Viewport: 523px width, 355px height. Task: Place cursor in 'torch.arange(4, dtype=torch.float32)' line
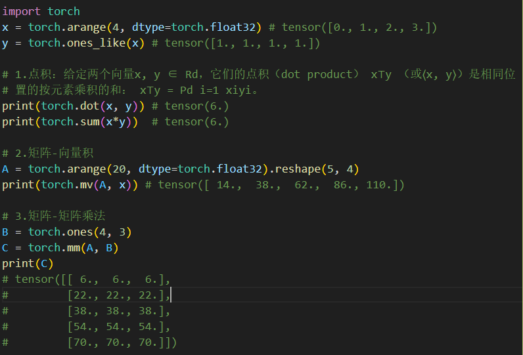(x=145, y=28)
